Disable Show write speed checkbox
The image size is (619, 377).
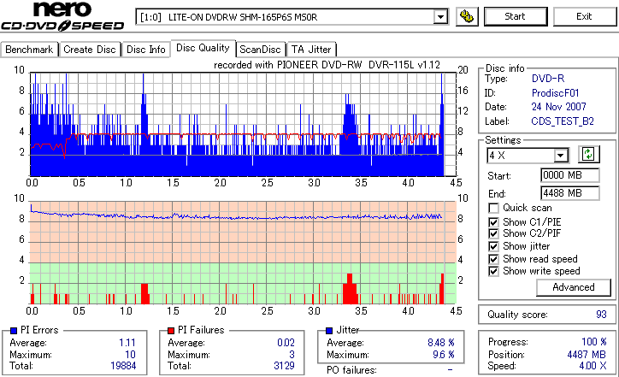tap(493, 271)
